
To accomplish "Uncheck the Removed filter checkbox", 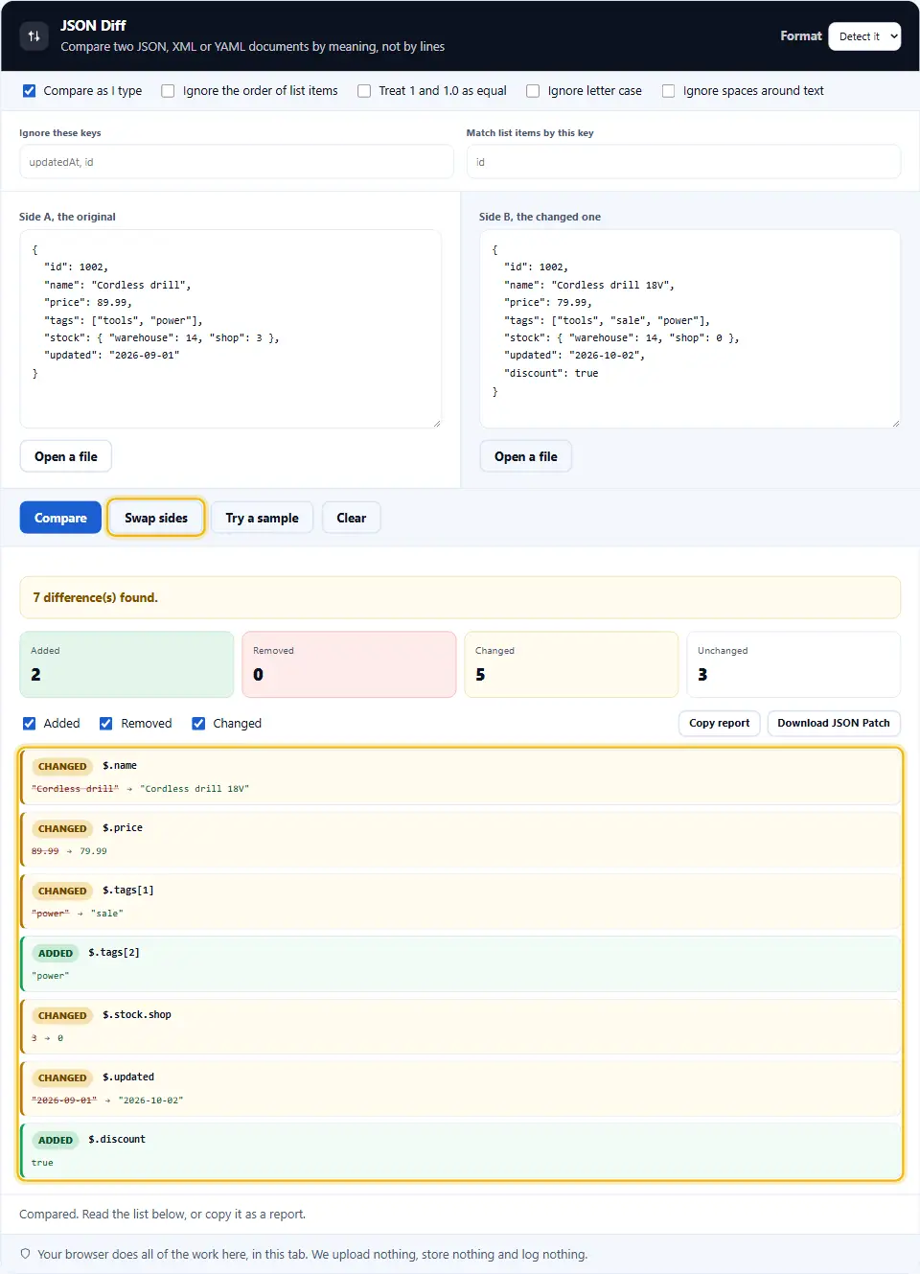I will pos(106,724).
